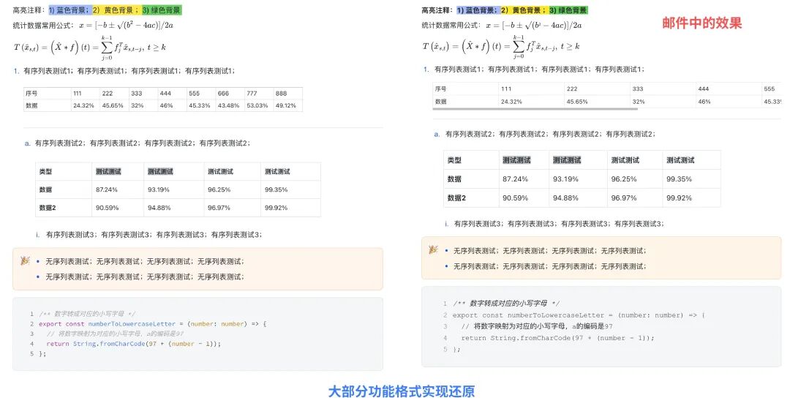Click '99.92%' cell in left table
790x406 pixels.
click(290, 208)
